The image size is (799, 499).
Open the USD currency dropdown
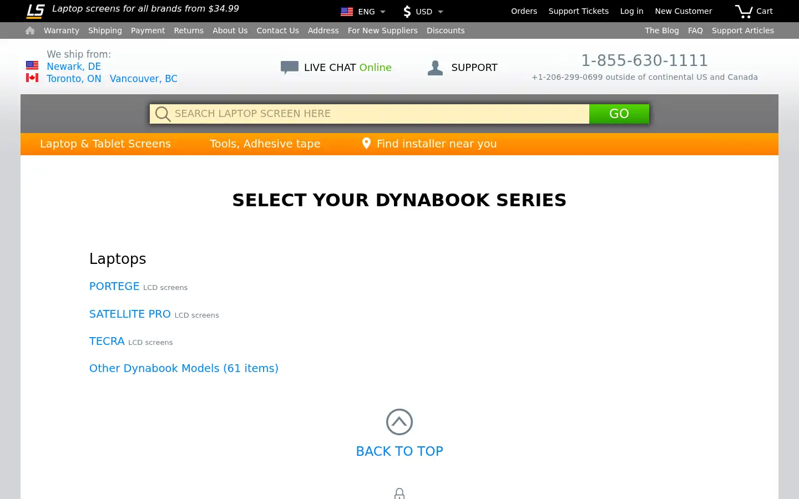[429, 12]
